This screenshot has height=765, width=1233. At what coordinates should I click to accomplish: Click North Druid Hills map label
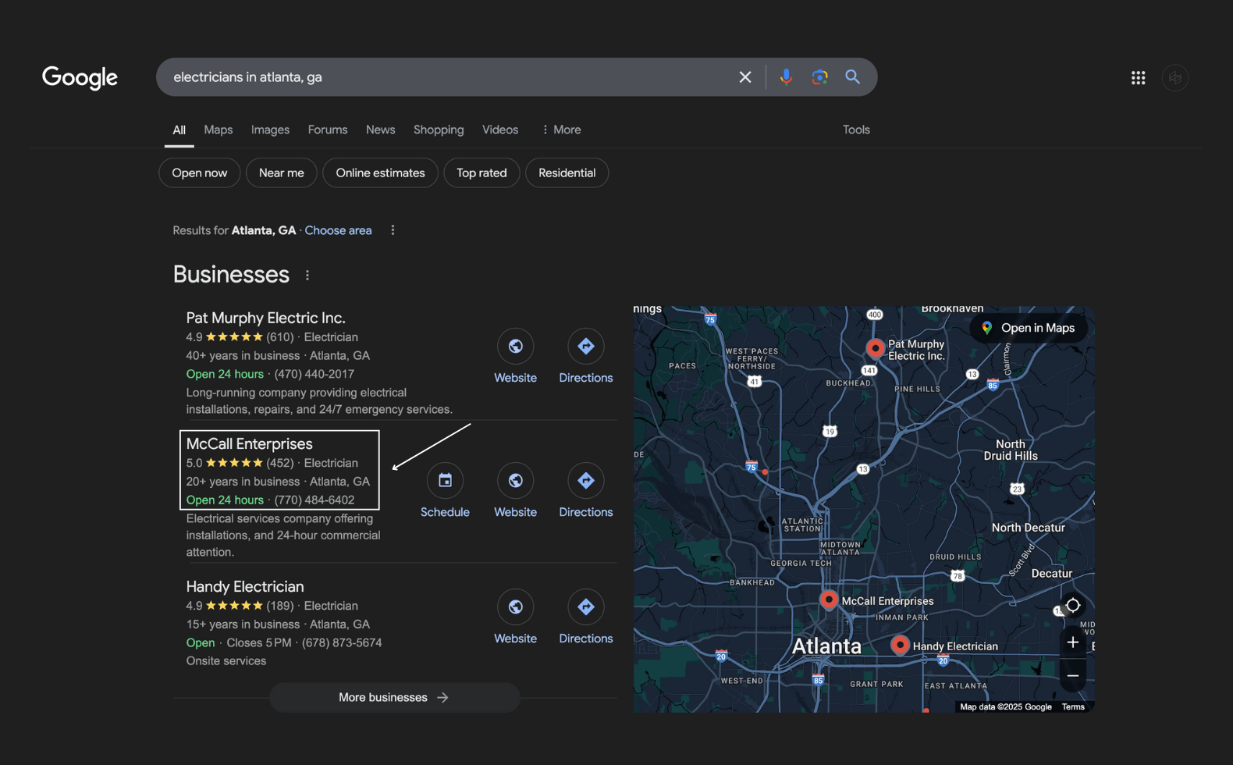pyautogui.click(x=1011, y=450)
